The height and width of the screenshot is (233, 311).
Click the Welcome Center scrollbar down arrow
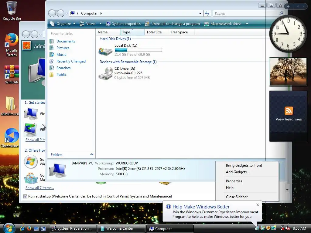click(287, 190)
